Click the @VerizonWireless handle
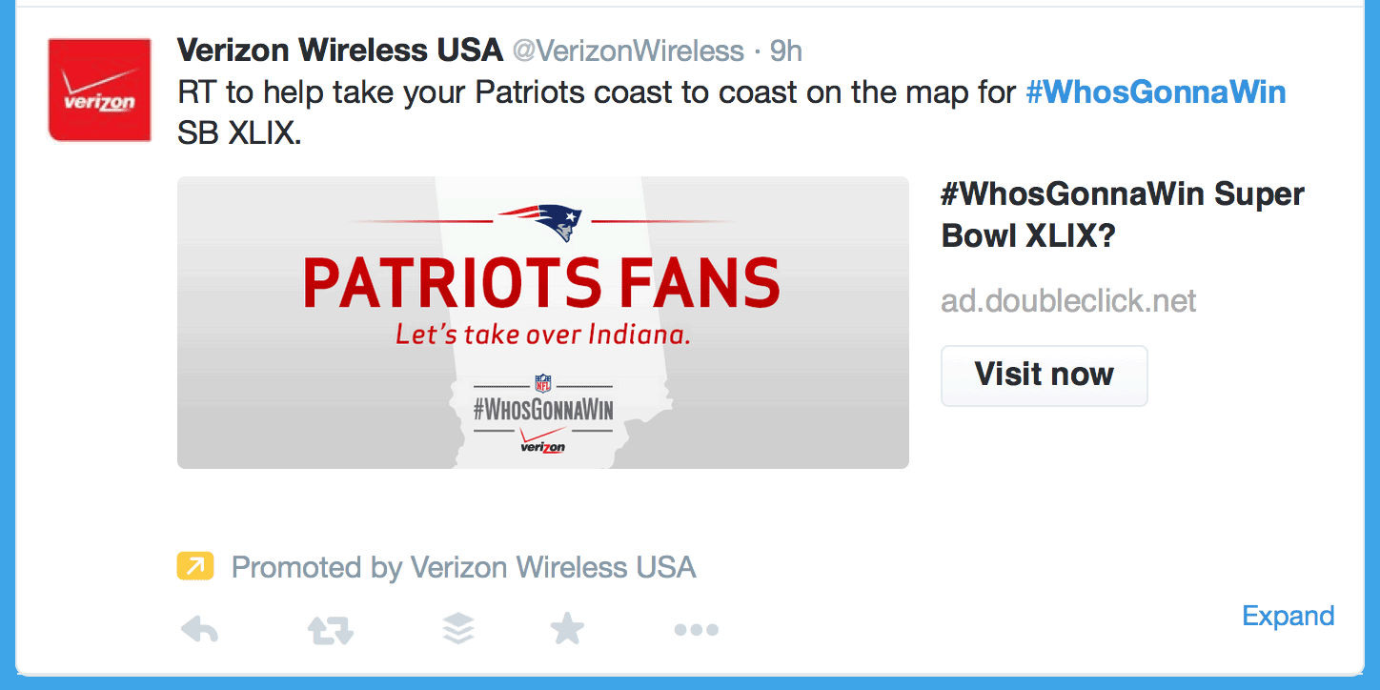 coord(628,51)
